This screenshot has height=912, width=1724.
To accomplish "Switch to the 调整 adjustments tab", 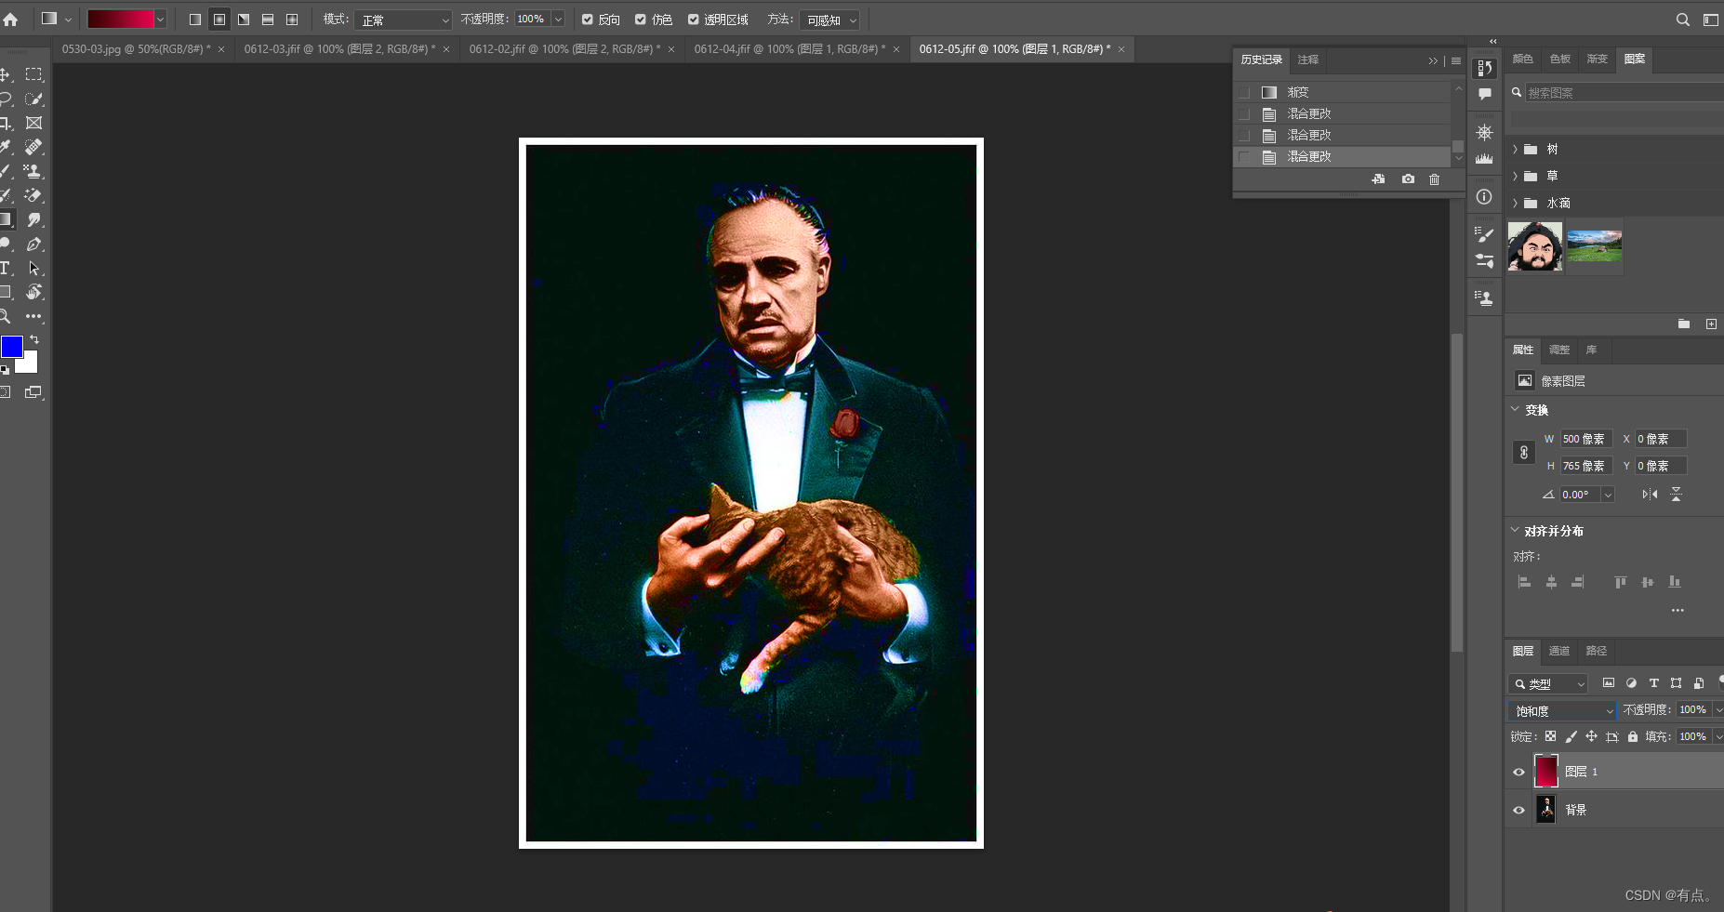I will tap(1559, 350).
